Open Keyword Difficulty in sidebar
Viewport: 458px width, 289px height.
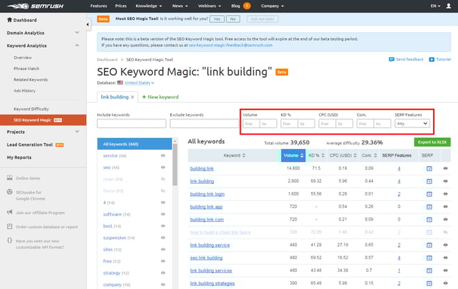pyautogui.click(x=31, y=109)
